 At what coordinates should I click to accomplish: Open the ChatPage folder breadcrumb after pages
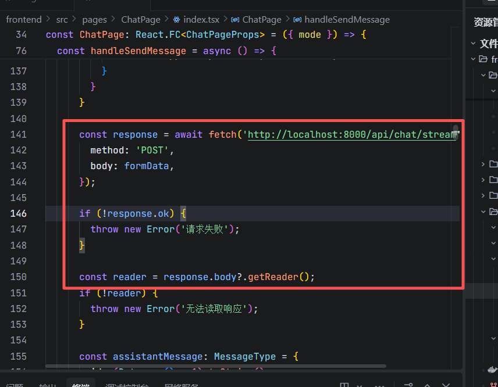pos(141,20)
